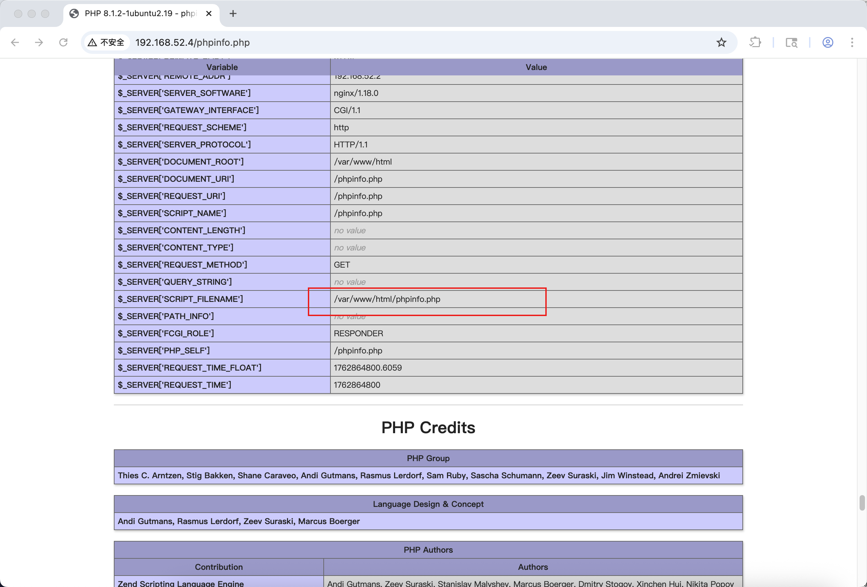Bookmark this page with star icon

[x=721, y=42]
